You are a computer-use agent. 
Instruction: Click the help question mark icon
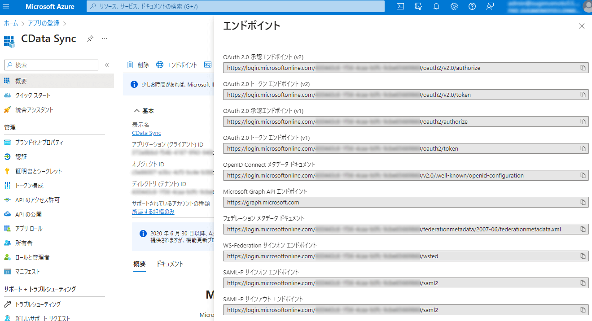click(472, 6)
